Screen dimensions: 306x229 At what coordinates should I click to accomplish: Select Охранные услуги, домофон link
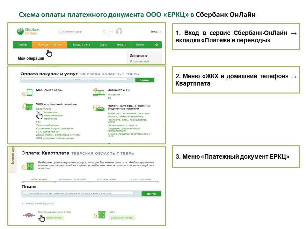click(x=54, y=128)
